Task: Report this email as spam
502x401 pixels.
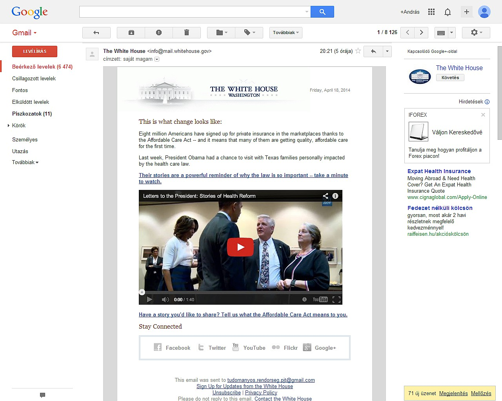Action: pos(159,33)
